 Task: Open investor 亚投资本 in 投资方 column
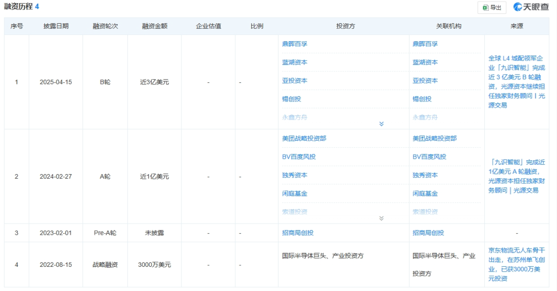(x=294, y=81)
